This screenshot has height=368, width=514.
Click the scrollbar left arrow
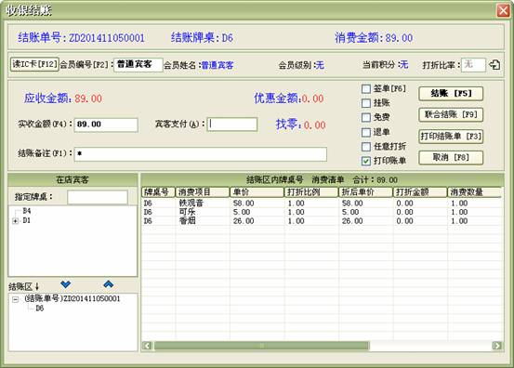click(148, 346)
